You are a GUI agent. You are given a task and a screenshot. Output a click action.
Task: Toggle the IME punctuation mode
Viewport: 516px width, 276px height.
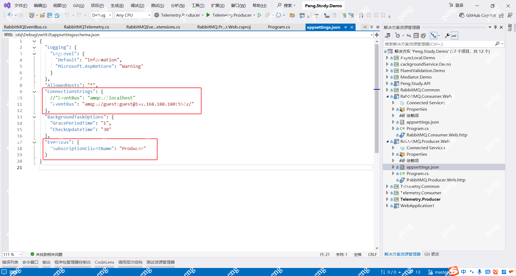point(472,272)
